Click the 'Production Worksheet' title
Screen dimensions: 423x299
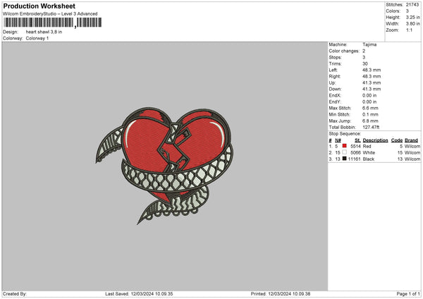click(x=39, y=6)
